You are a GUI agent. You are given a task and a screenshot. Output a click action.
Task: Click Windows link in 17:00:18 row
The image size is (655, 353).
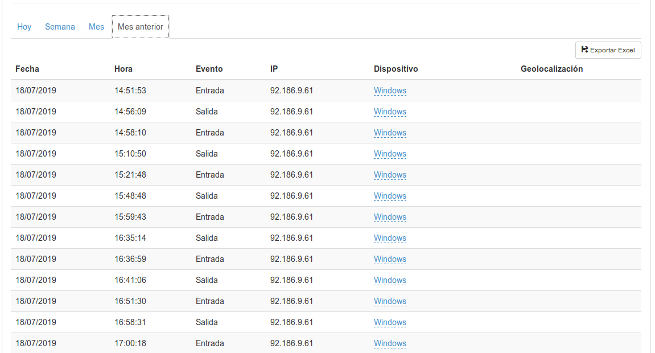(x=390, y=343)
